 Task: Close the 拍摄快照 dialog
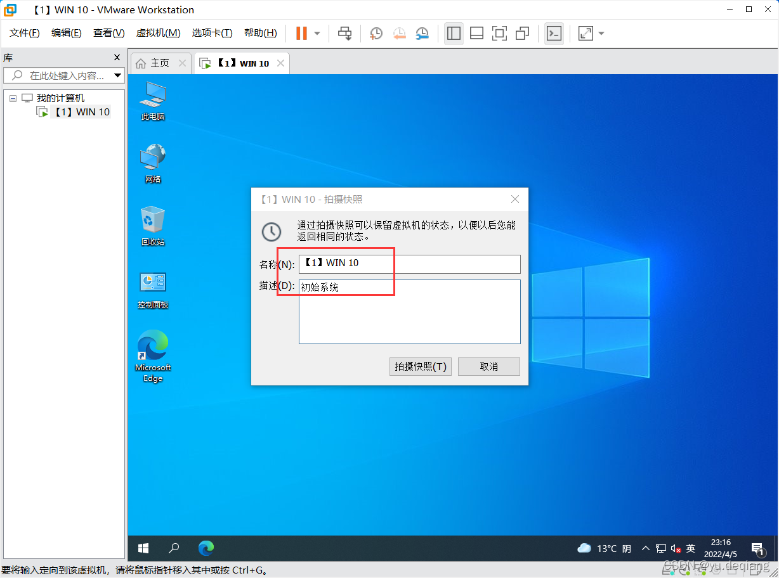515,199
